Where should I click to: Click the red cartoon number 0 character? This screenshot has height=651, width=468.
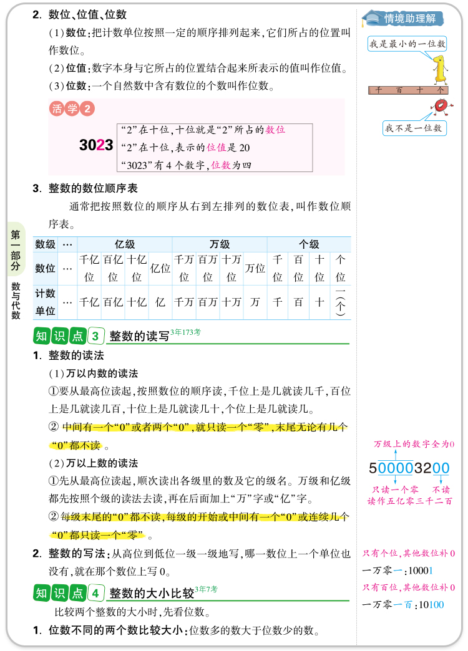click(x=441, y=106)
